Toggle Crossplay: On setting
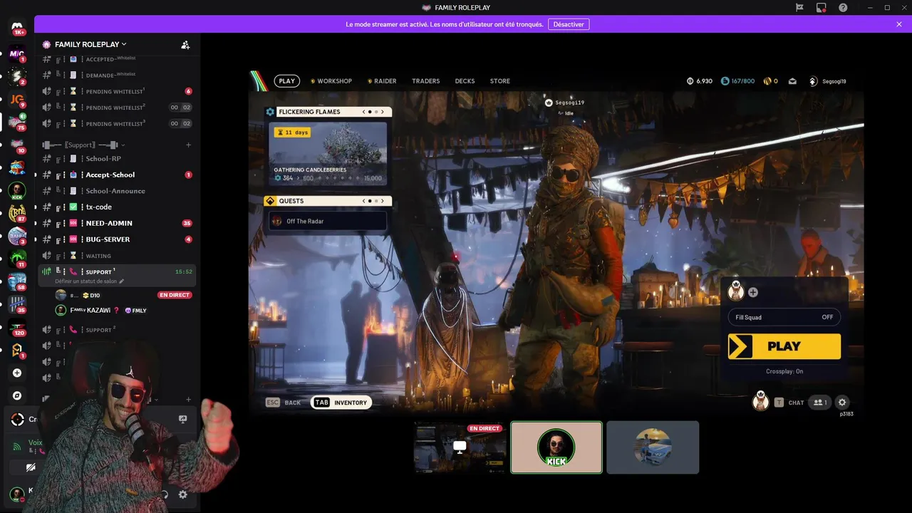Viewport: 912px width, 513px height. click(x=784, y=371)
